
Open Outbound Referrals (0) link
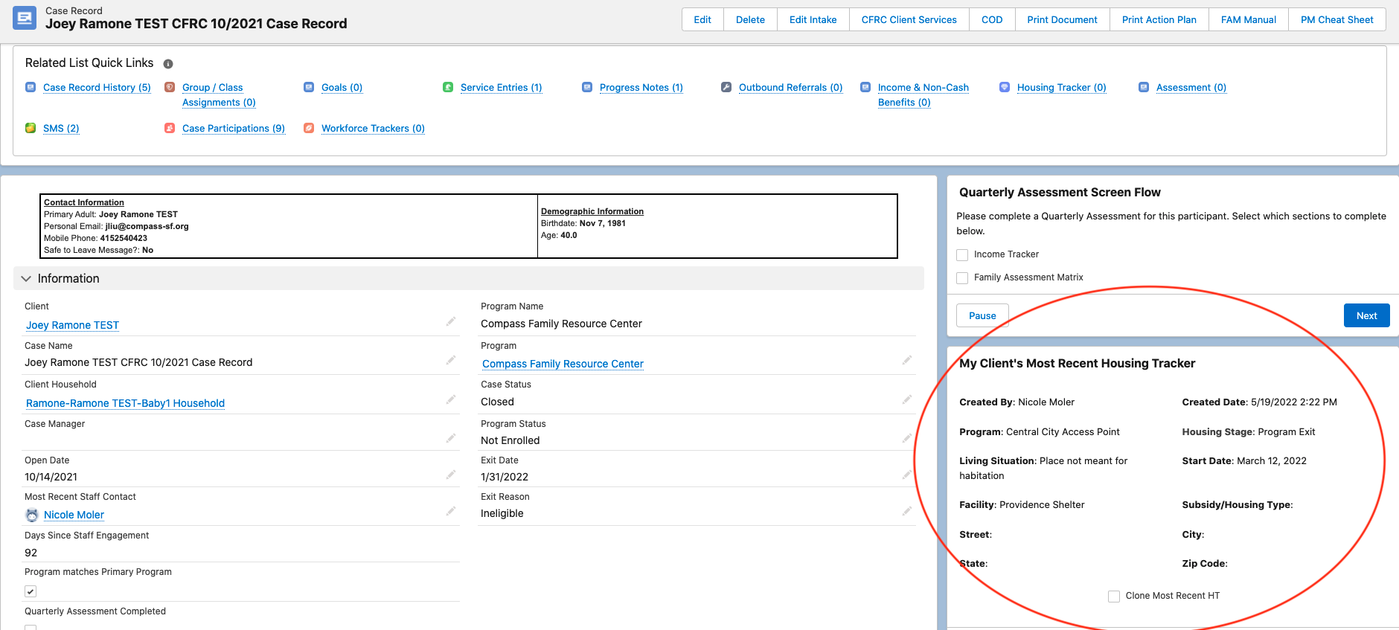click(791, 87)
